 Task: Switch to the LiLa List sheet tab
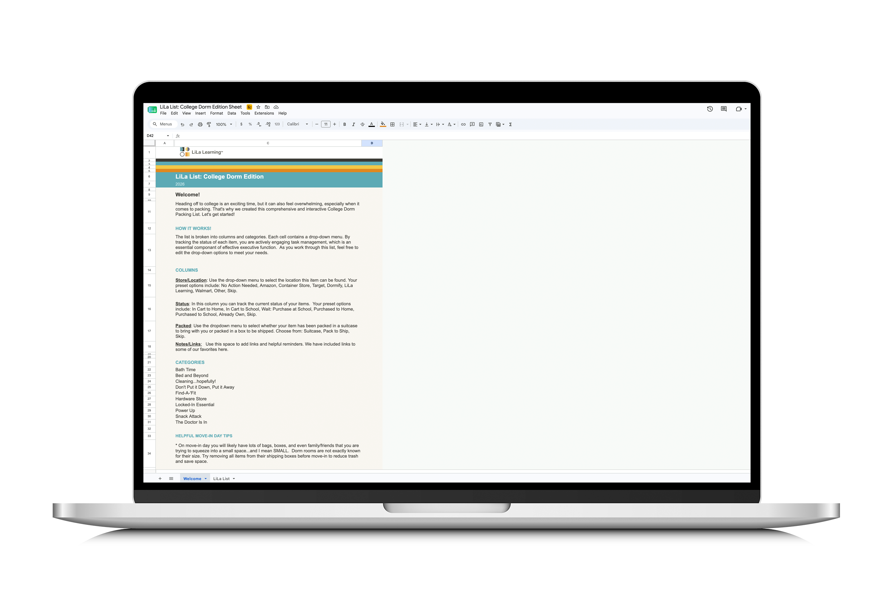tap(221, 478)
